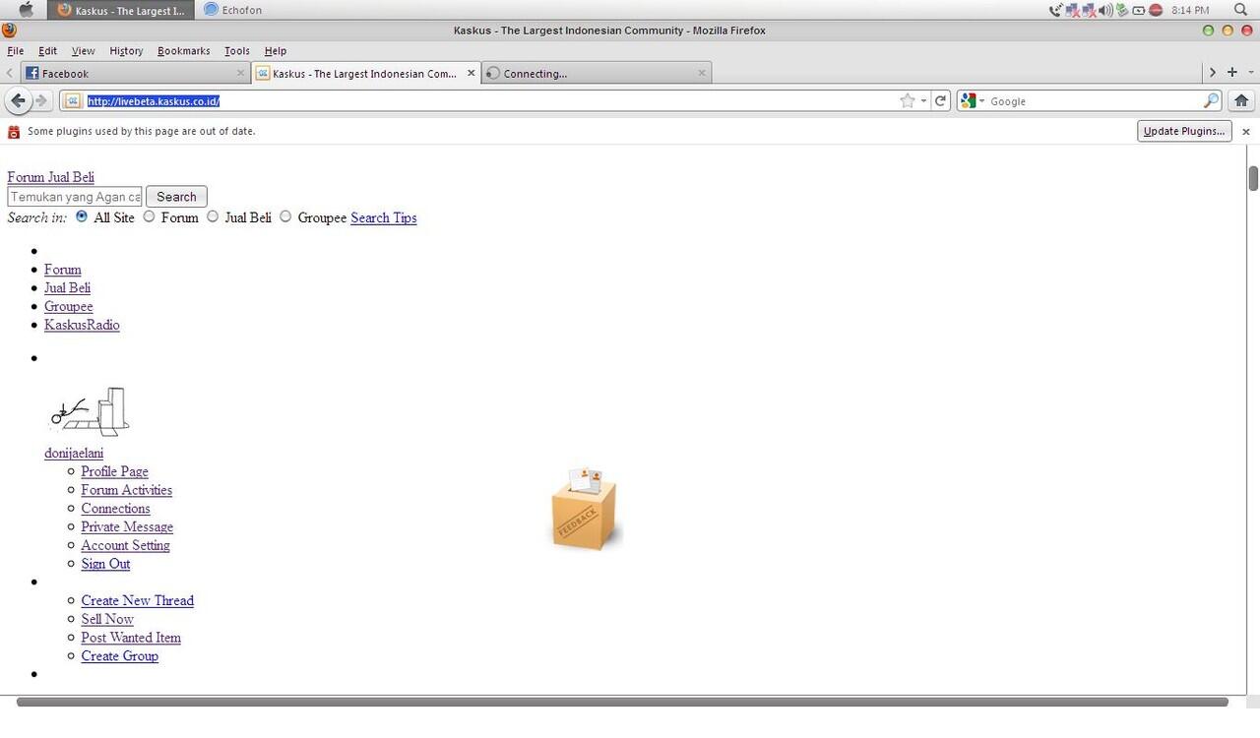Click the Firefox logo at the title bar left
Screen dimensions: 1260x738
(x=10, y=30)
